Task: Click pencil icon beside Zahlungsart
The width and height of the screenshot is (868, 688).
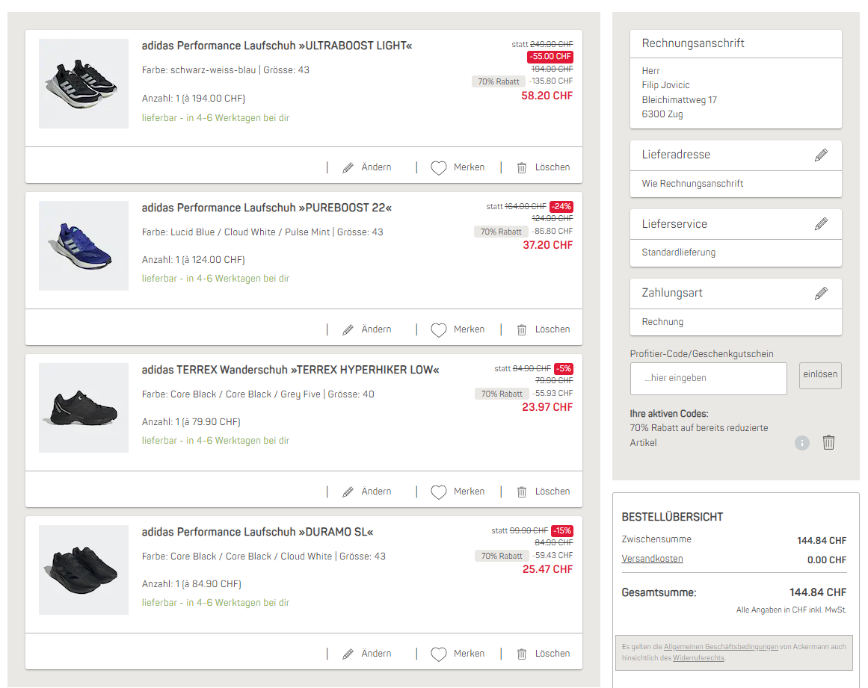Action: [x=821, y=294]
